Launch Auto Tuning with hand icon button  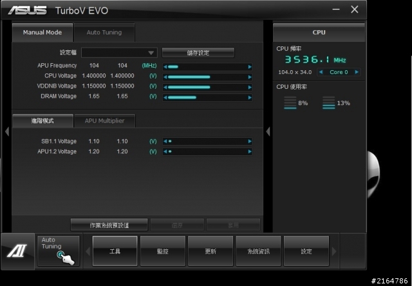tap(59, 251)
